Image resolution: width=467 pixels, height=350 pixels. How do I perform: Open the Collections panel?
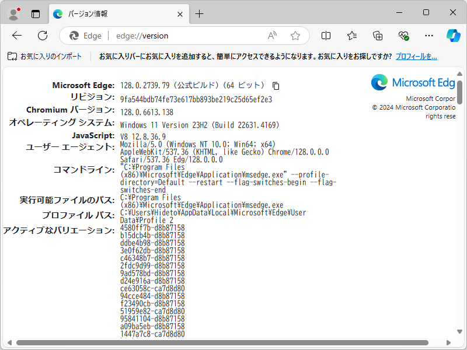pyautogui.click(x=378, y=36)
